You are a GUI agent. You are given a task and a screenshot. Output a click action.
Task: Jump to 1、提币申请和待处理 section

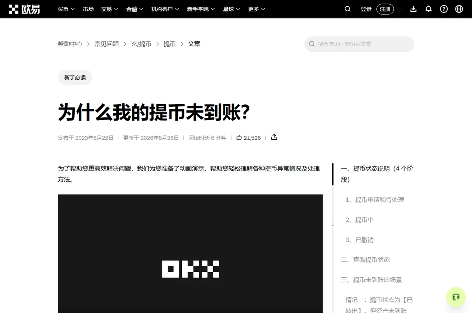(x=375, y=200)
